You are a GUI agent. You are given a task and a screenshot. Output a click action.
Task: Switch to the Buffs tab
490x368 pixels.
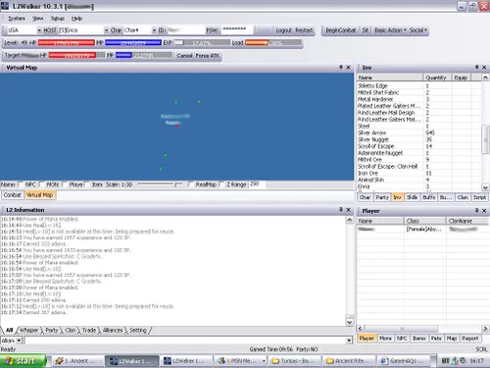tap(428, 197)
